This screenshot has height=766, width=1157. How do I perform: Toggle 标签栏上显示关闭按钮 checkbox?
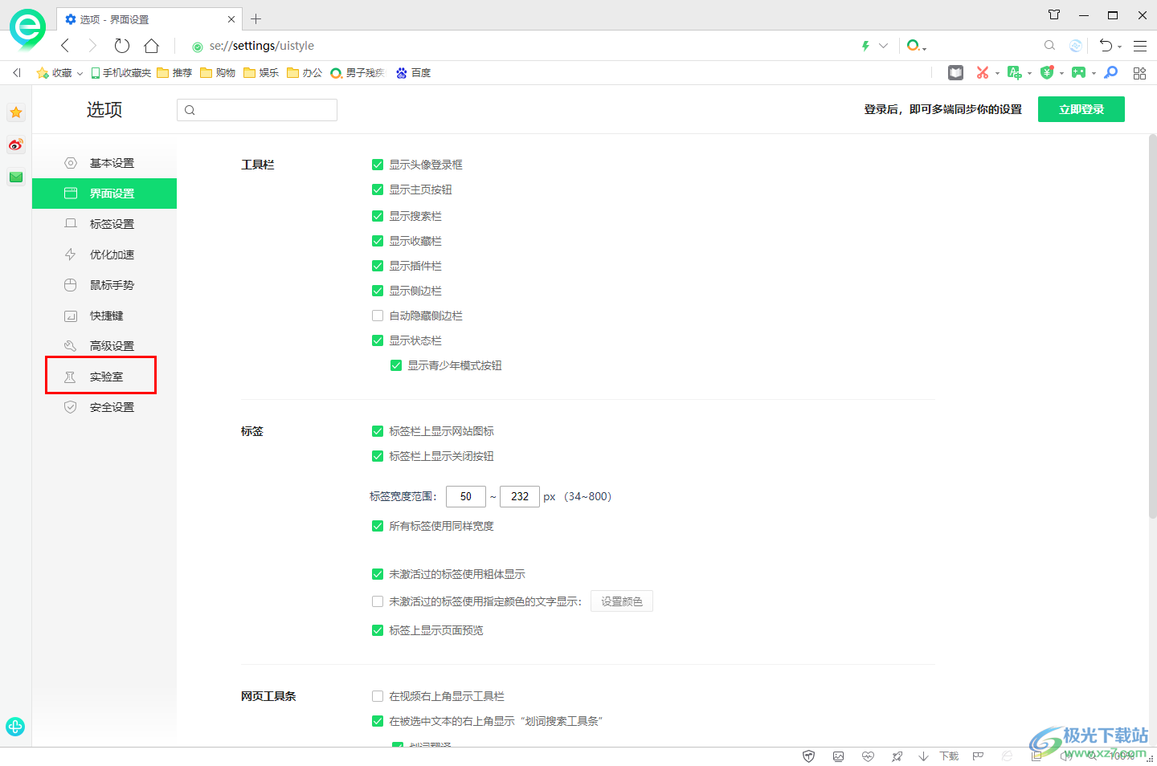pyautogui.click(x=378, y=456)
